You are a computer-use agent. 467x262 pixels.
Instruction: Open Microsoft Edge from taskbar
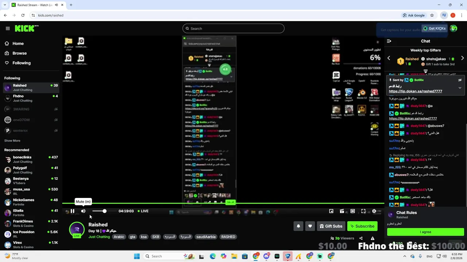coord(213,256)
